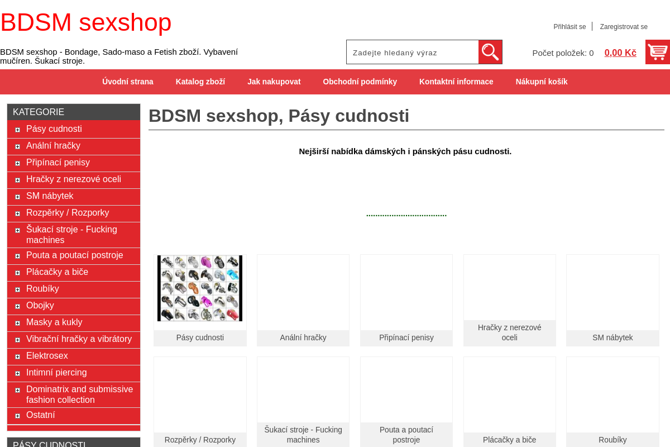This screenshot has height=447, width=670.
Task: Click the Počet položek: 0 text
Action: (563, 53)
